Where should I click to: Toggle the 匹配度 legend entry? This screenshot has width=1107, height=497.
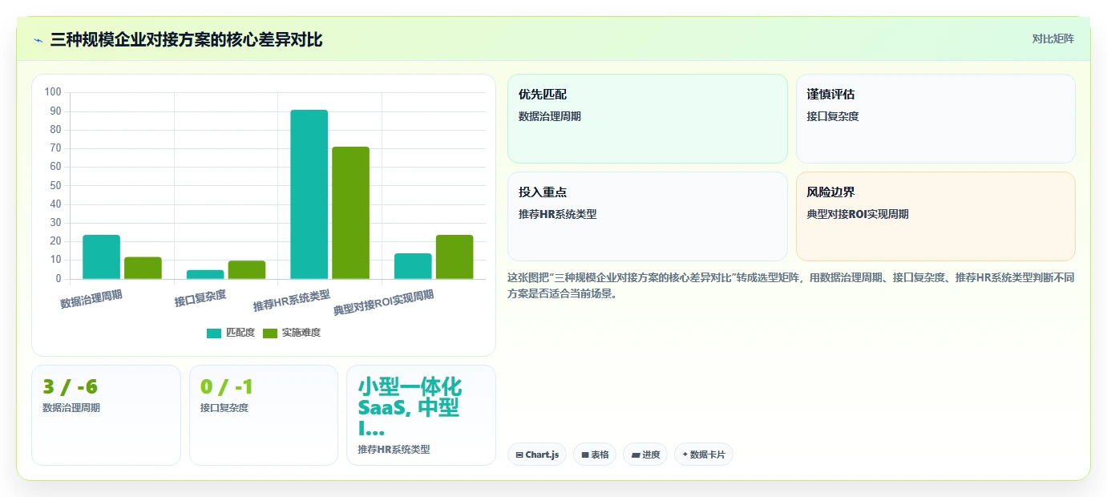231,333
